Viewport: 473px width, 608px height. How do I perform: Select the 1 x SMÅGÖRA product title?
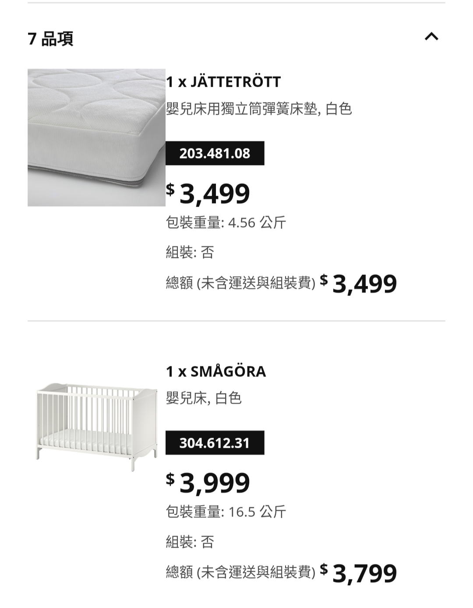pos(216,372)
